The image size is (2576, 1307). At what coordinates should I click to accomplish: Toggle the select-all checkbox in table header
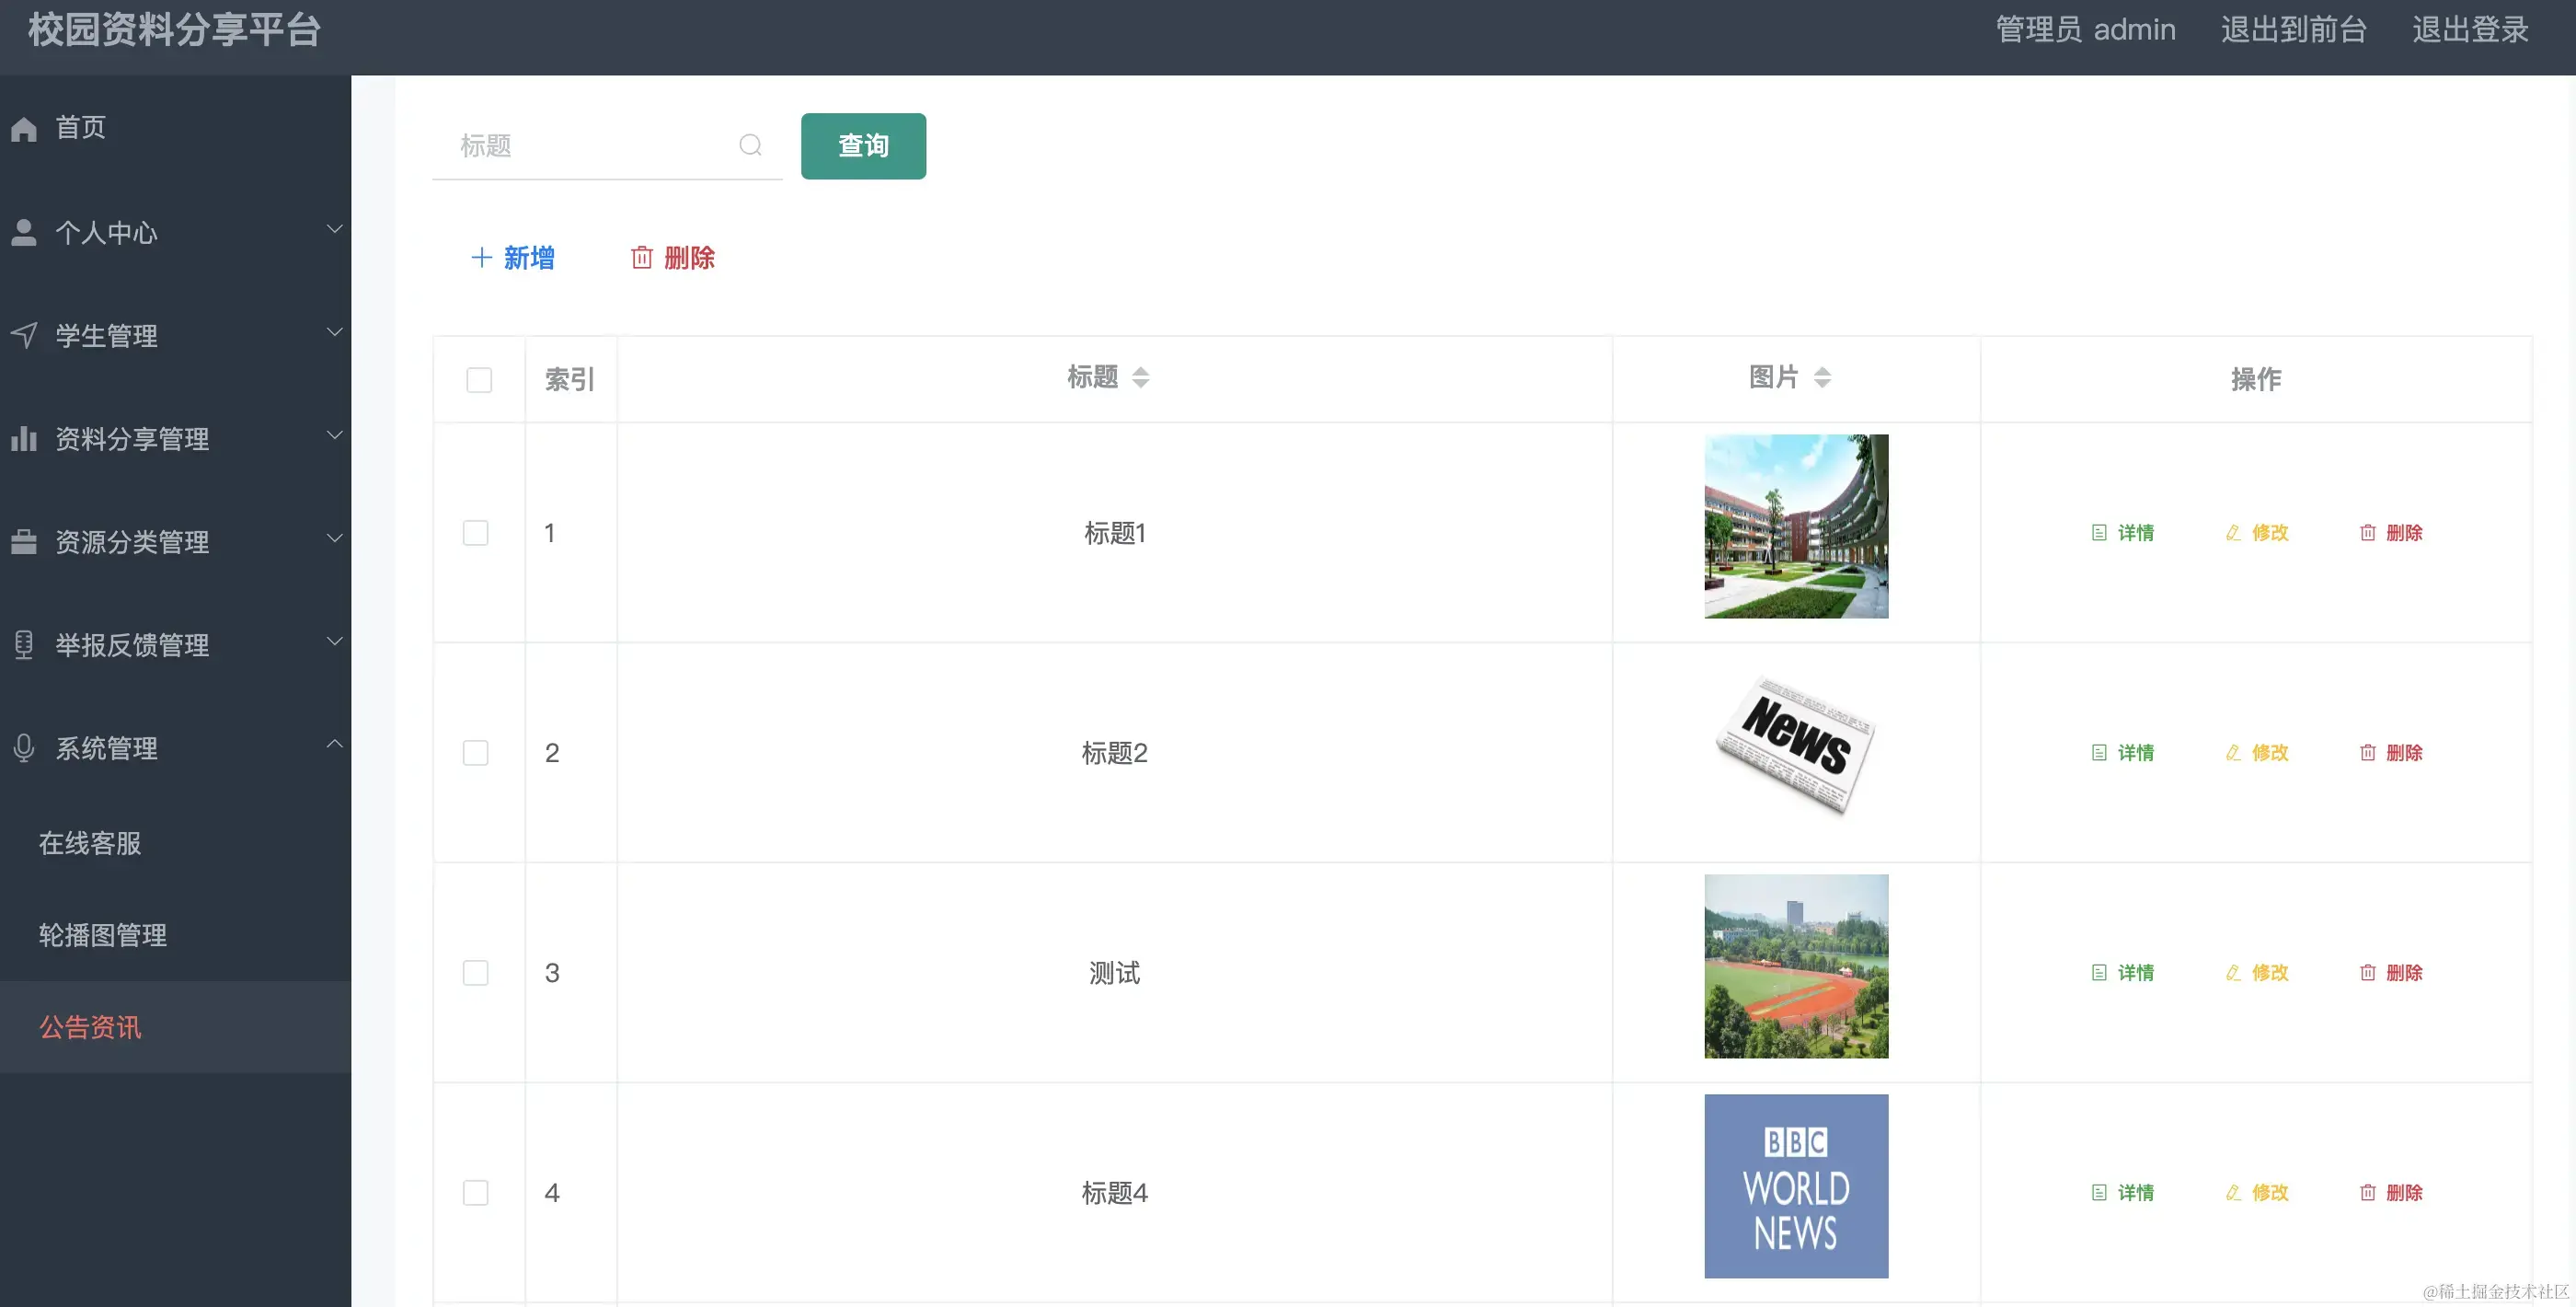pyautogui.click(x=479, y=380)
